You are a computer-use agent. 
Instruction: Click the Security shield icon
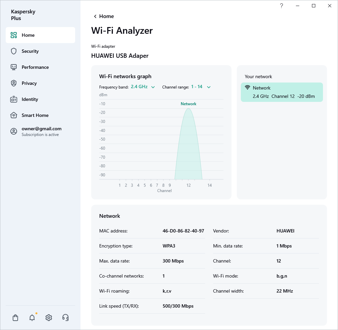[x=14, y=51]
